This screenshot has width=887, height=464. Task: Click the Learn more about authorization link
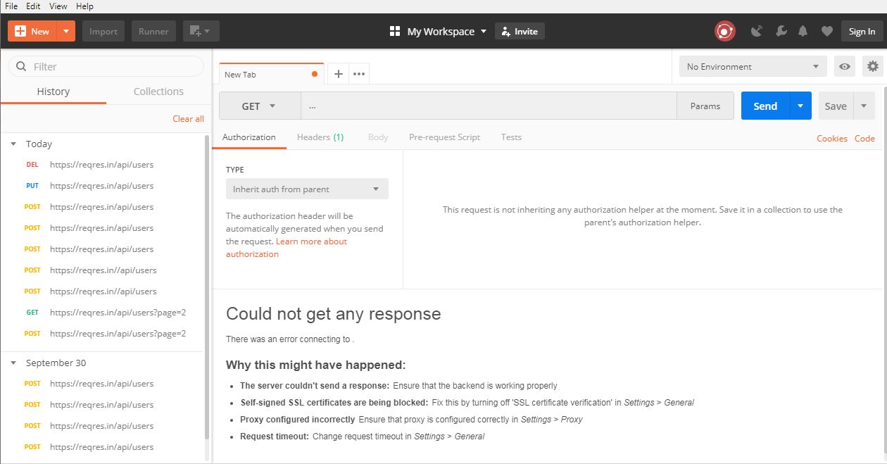coord(310,241)
